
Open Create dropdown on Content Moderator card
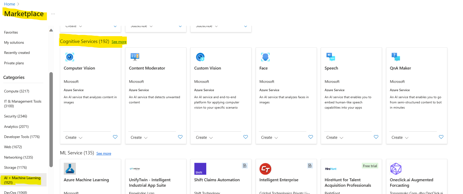139,137
